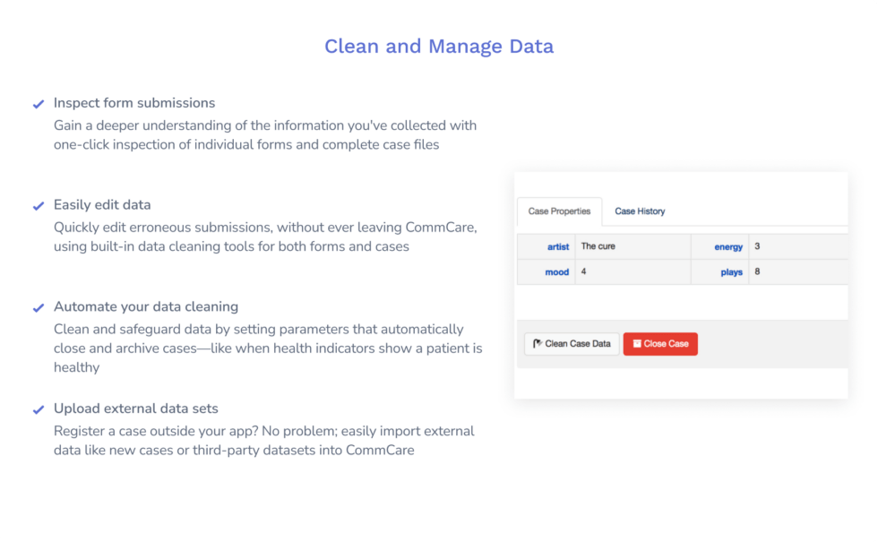This screenshot has height=542, width=878.
Task: Select the Case Properties tab
Action: click(x=559, y=211)
